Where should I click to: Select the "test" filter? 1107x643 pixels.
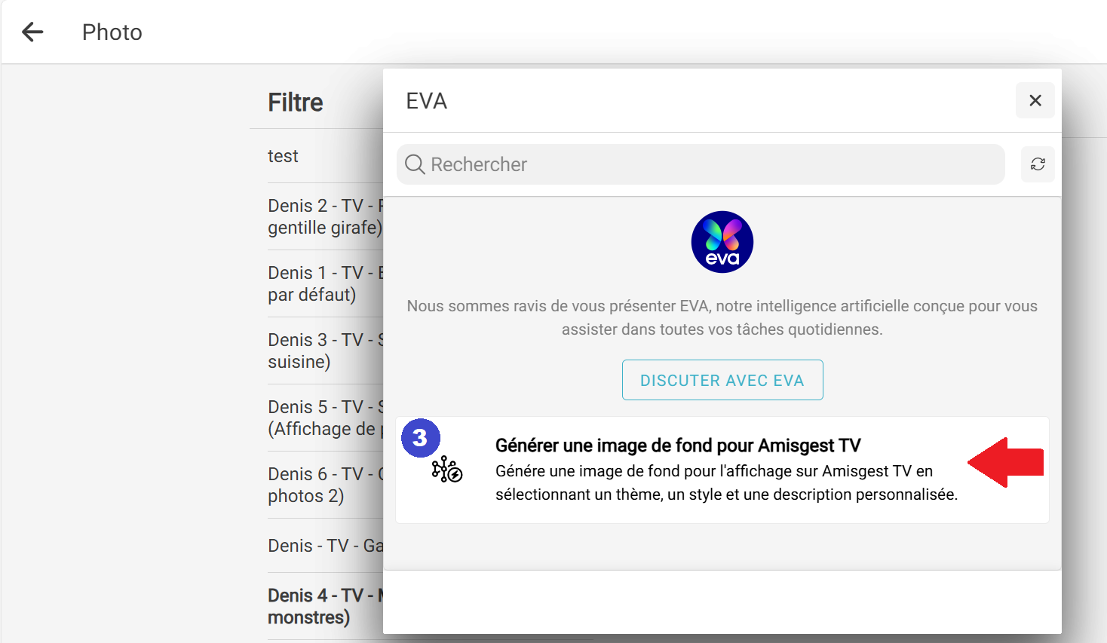(284, 156)
